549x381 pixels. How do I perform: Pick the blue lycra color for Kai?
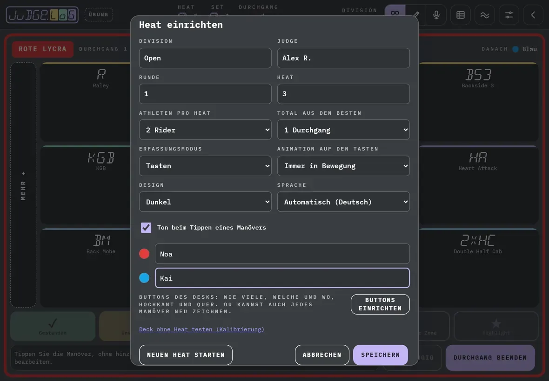tap(144, 278)
